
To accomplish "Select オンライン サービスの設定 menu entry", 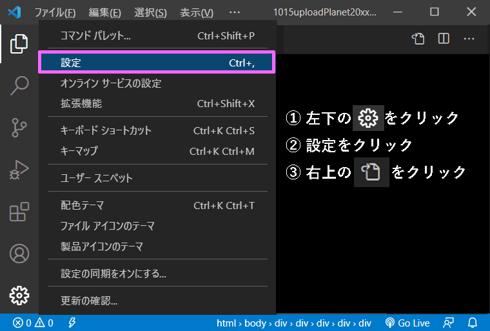I will click(x=157, y=83).
